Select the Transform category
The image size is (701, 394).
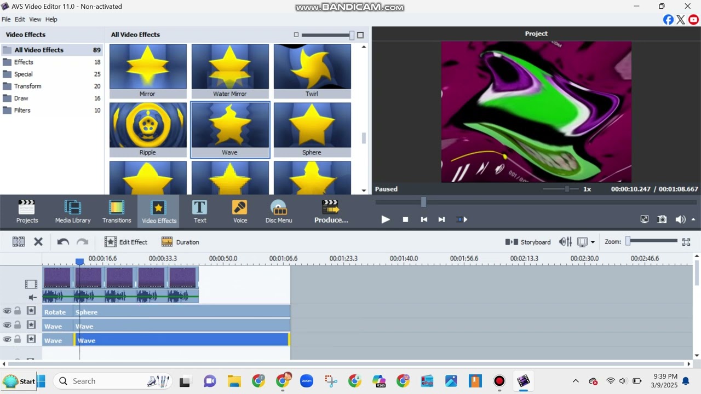[x=51, y=86]
